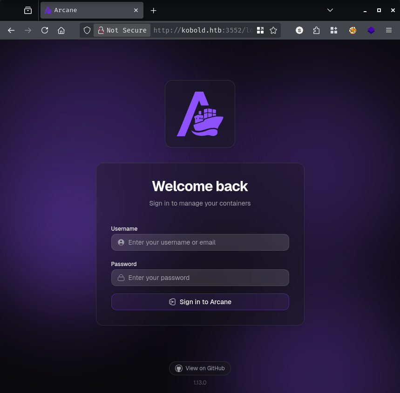Bookmark this page with the star icon
The width and height of the screenshot is (400, 393).
tap(273, 30)
